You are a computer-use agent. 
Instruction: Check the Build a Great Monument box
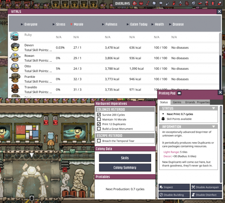(x=99, y=129)
